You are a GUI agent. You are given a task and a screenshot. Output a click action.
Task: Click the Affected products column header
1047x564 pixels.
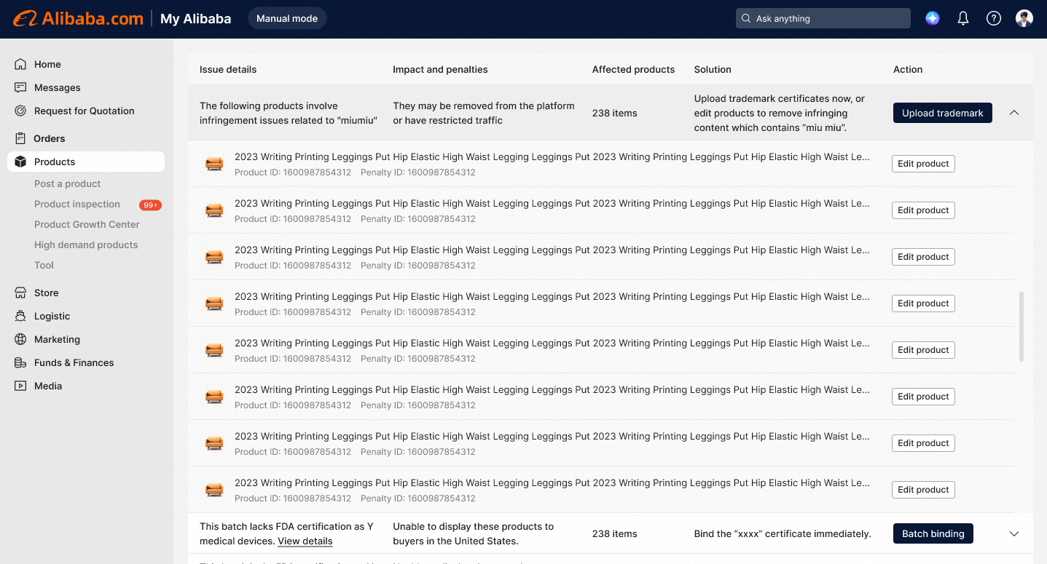pos(633,69)
